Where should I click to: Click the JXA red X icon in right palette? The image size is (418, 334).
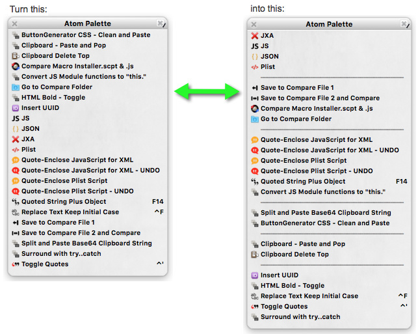255,36
